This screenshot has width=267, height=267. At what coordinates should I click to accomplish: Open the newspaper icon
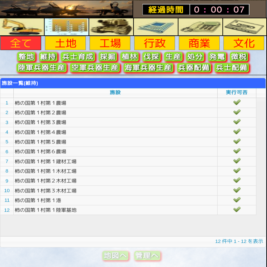156,27
